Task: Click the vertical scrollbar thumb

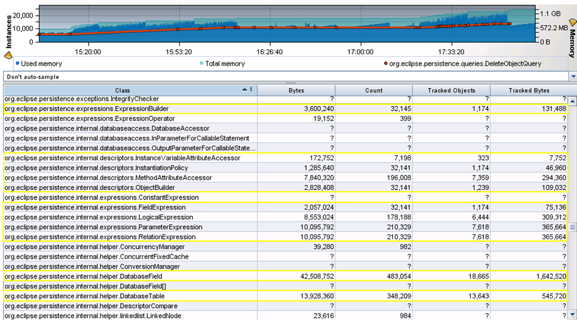Action: click(573, 227)
